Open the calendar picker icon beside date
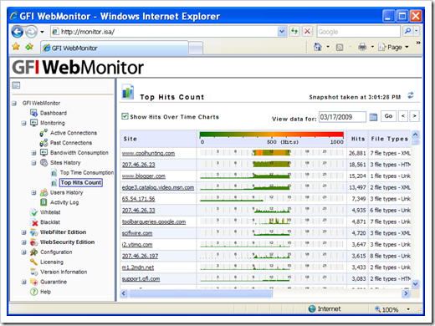The width and height of the screenshot is (435, 326). tap(373, 117)
